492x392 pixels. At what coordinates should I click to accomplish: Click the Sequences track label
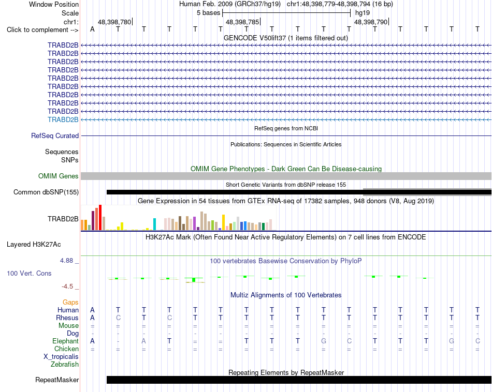(62, 152)
